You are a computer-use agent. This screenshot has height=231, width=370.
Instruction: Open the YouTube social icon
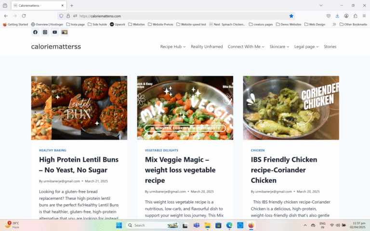pos(55,32)
